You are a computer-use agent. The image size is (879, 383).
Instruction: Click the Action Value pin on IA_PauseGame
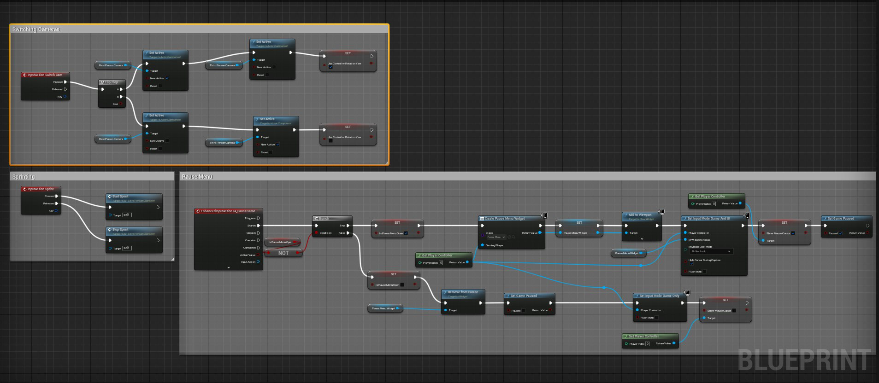pos(258,255)
